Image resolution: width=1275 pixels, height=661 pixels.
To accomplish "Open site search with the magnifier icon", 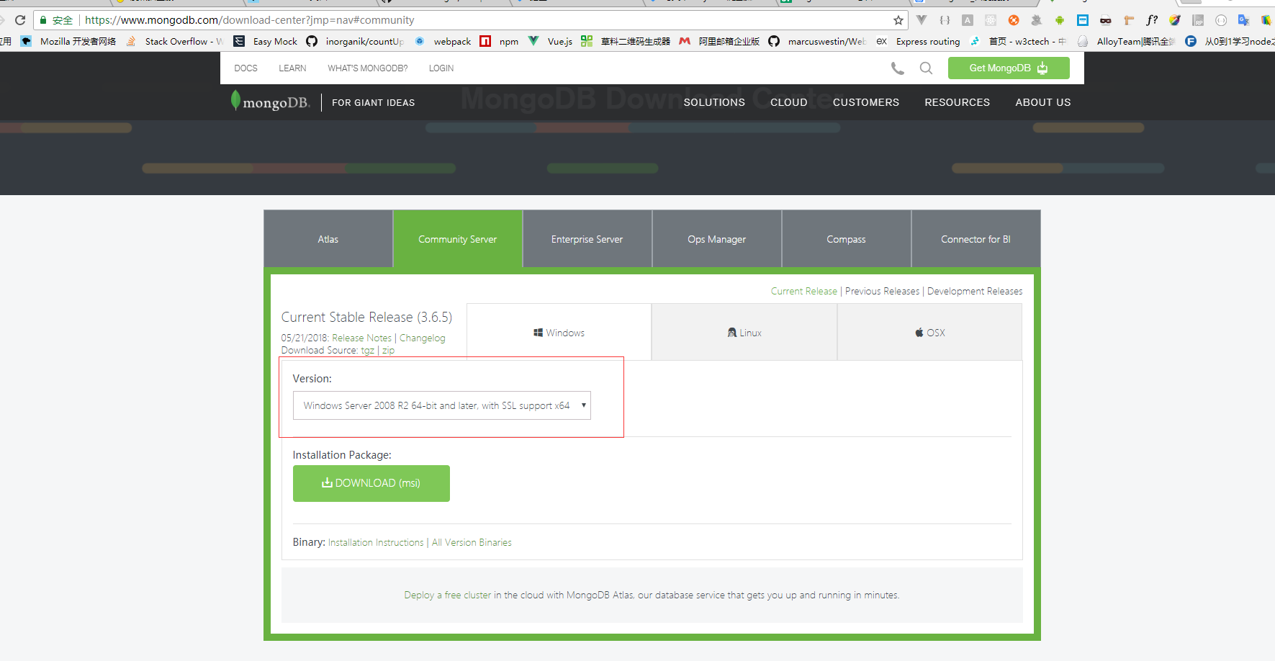I will pos(927,68).
